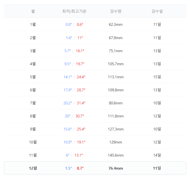The image size is (190, 176).
Task: Click high temperature 19.1° in 10월 row
Action: 81,142
